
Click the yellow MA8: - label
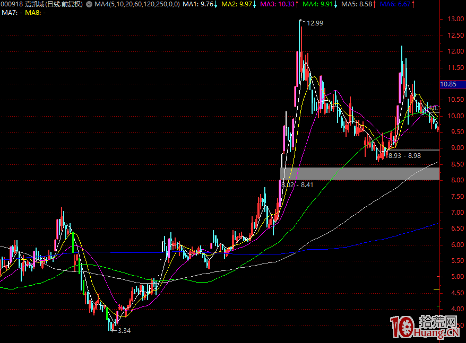click(x=35, y=13)
